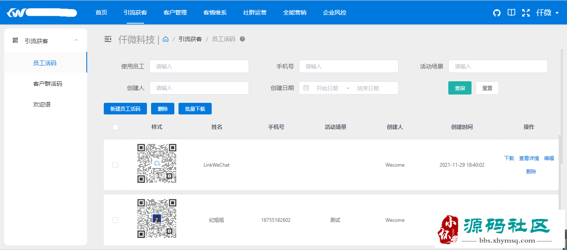Click the 查询 search button
567x250 pixels.
460,88
